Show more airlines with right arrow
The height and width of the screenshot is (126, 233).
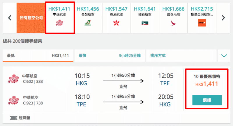tap(223, 18)
